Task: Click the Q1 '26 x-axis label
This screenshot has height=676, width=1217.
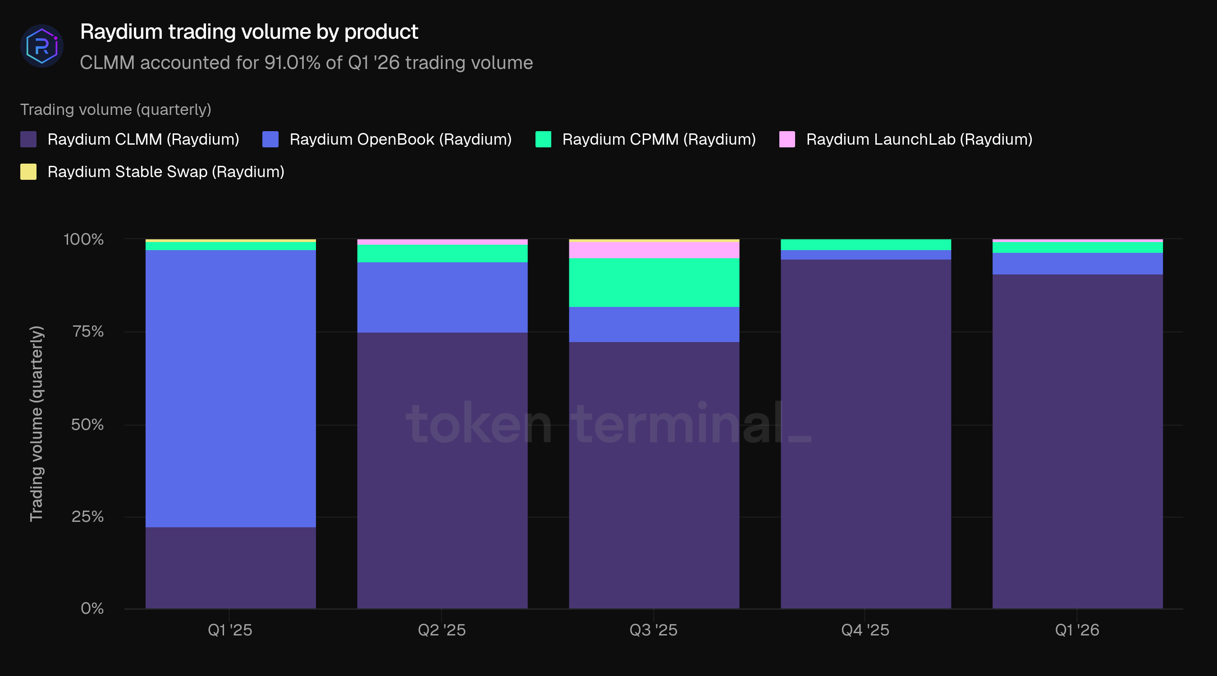Action: click(x=1077, y=630)
